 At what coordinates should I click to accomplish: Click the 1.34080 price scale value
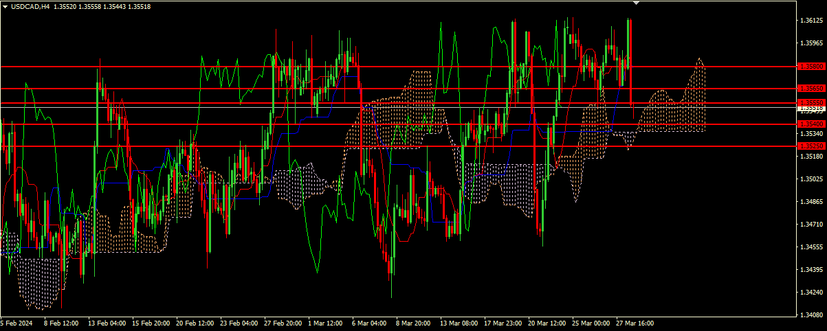812,315
